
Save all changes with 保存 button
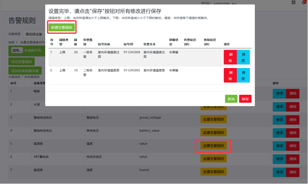pos(245,99)
